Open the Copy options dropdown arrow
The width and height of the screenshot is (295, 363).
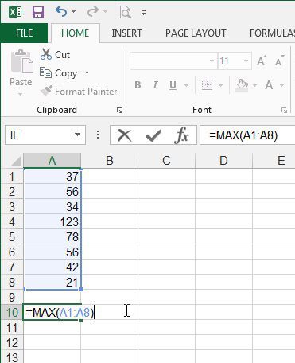pos(87,72)
